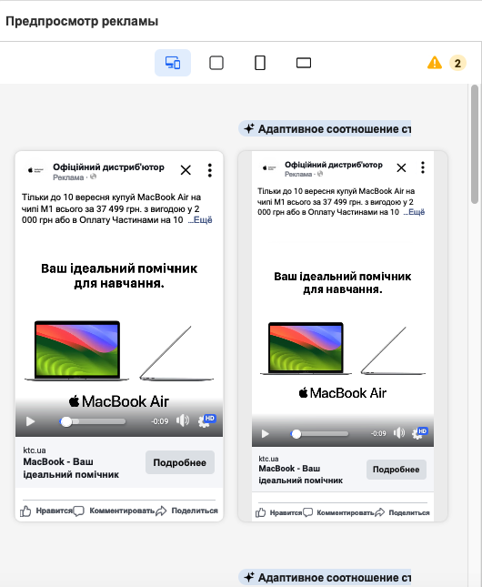Click right ad headline MacBook - Ваш ідеальний помічник

point(300,474)
